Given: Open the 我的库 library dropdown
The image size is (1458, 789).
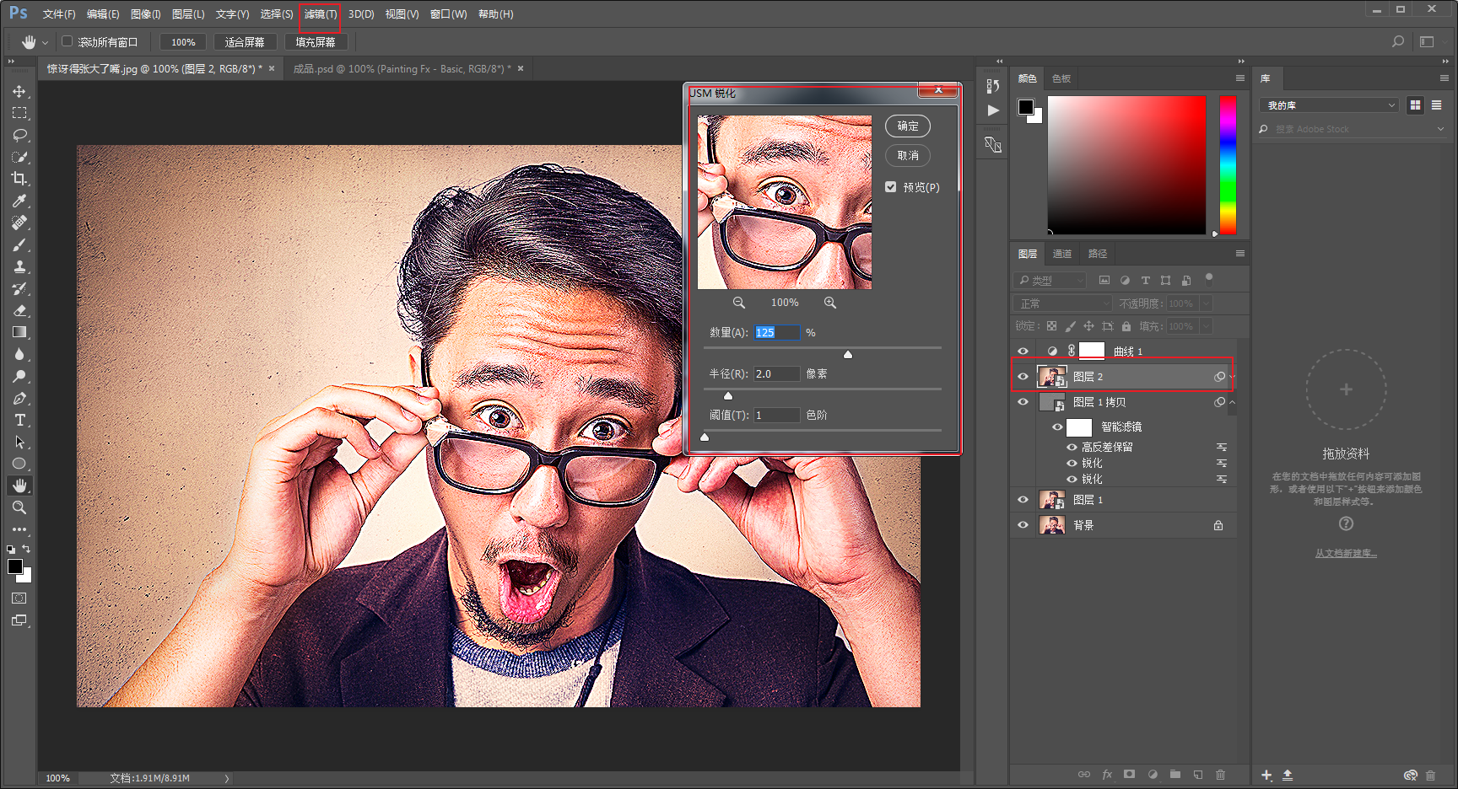Looking at the screenshot, I should pos(1329,105).
